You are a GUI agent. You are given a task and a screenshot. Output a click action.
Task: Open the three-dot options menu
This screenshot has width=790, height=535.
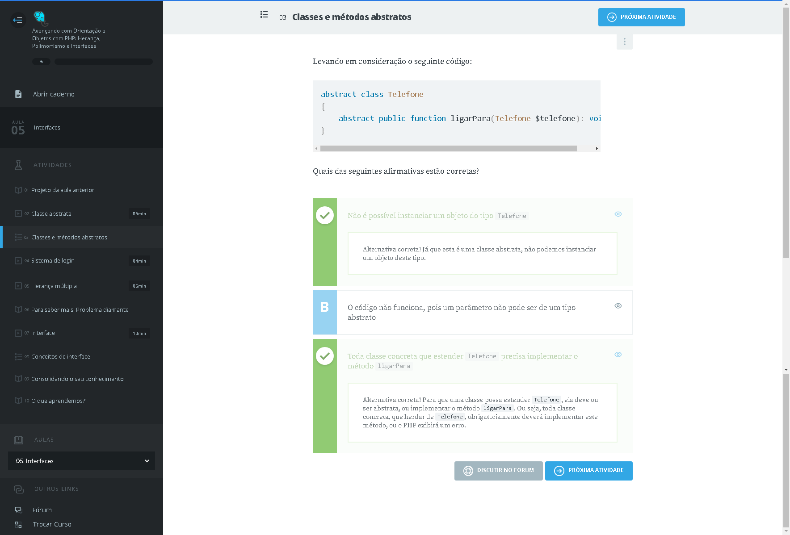624,42
